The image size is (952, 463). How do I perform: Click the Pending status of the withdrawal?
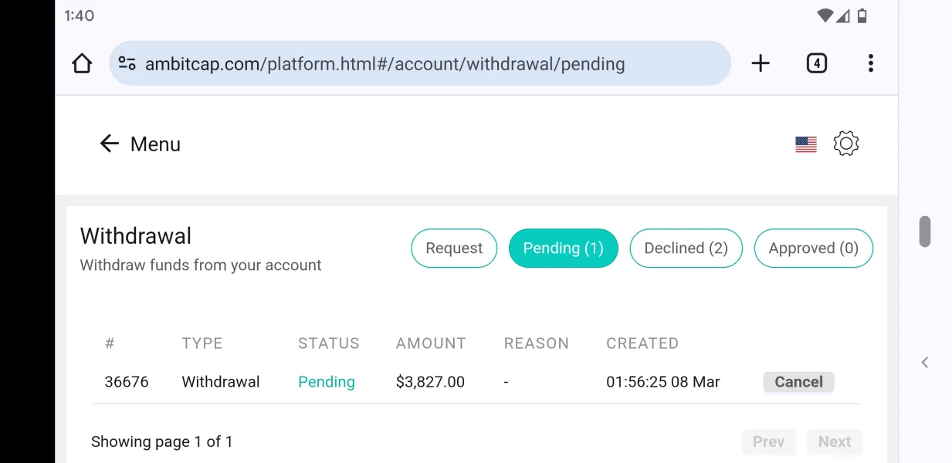click(327, 382)
